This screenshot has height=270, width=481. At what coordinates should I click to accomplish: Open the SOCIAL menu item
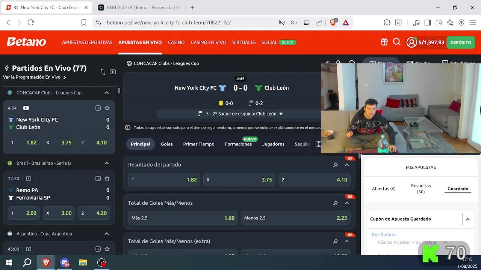[269, 42]
